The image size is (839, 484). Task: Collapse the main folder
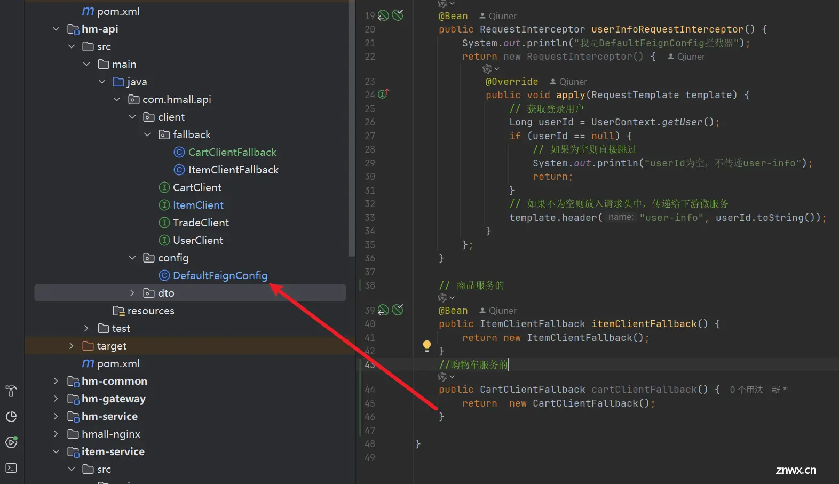tap(86, 64)
